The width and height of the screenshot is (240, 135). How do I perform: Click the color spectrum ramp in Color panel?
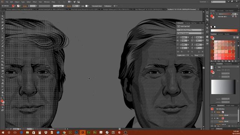click(x=224, y=30)
